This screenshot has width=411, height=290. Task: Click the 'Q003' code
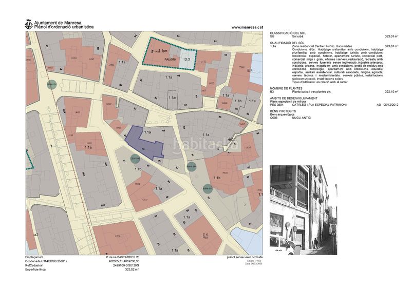tap(273, 118)
